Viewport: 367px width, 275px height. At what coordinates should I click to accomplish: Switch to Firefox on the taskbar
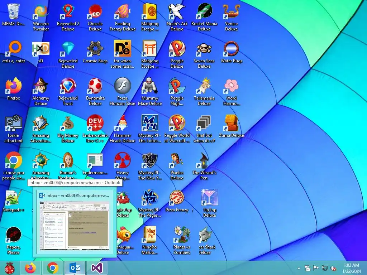pos(31,268)
